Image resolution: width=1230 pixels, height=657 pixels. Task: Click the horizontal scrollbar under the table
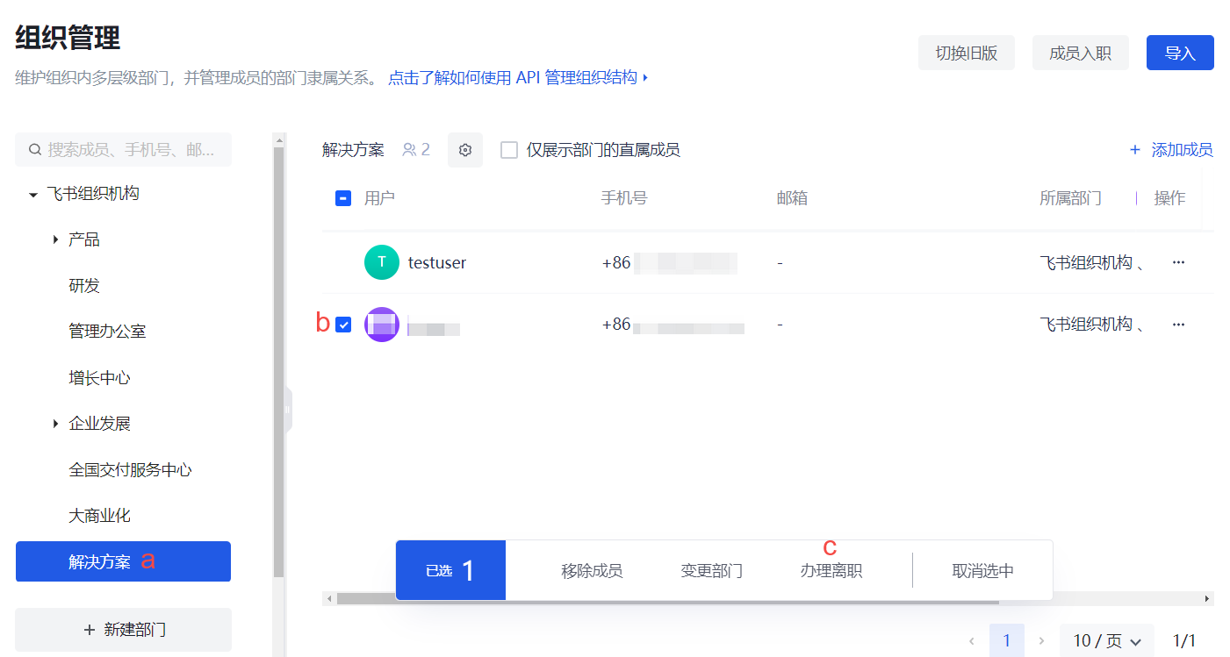(x=667, y=599)
